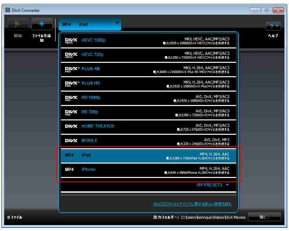Select the HD 1080p profile

(149, 98)
